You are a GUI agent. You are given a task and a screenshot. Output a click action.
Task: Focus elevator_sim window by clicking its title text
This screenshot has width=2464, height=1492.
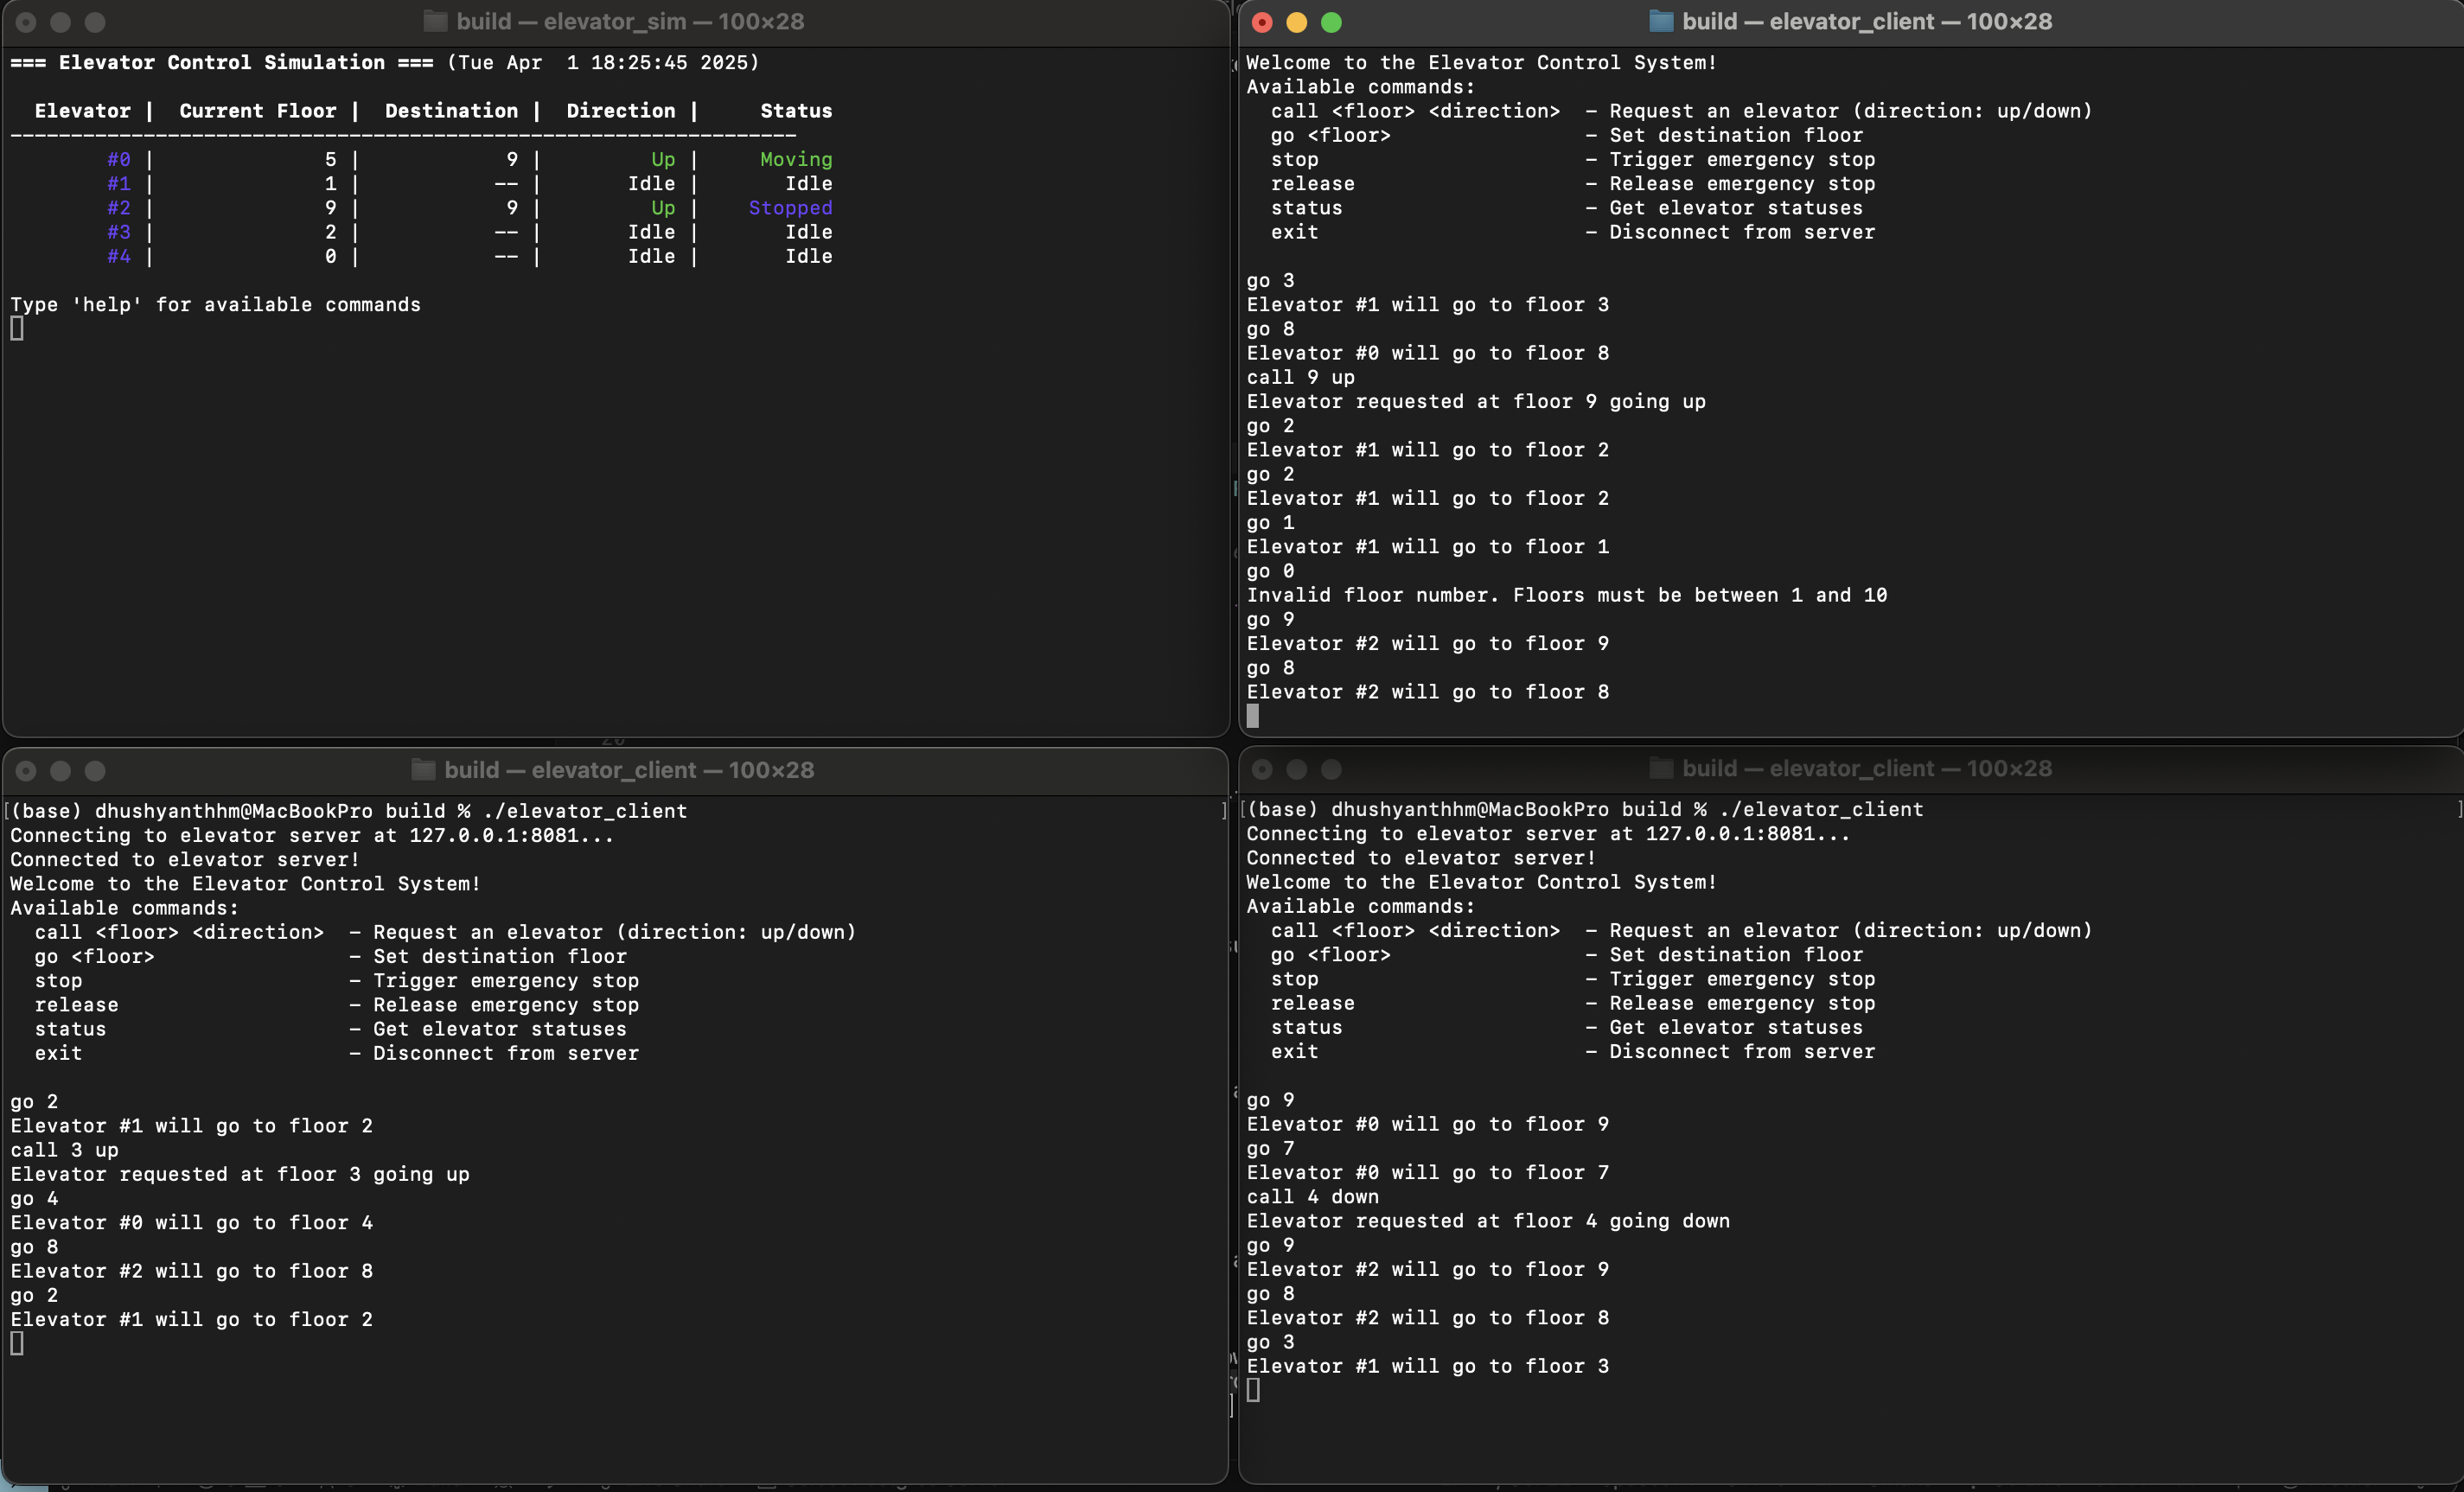pyautogui.click(x=630, y=21)
